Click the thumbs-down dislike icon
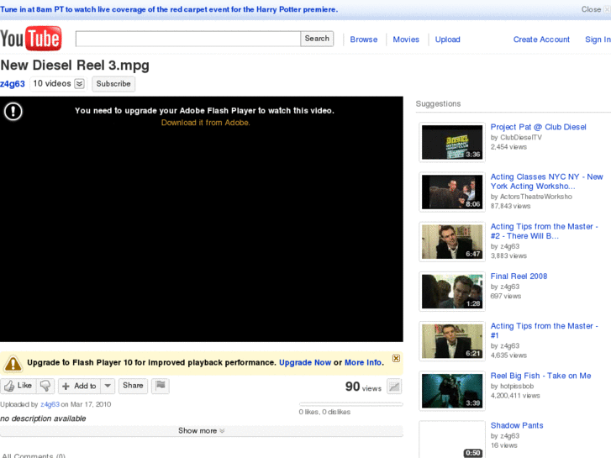The width and height of the screenshot is (611, 458). [46, 386]
